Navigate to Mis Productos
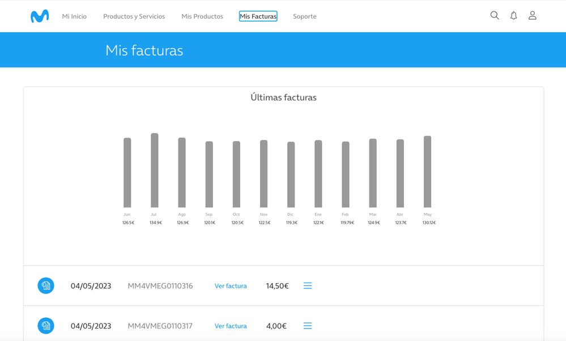This screenshot has width=566, height=341. click(x=202, y=16)
